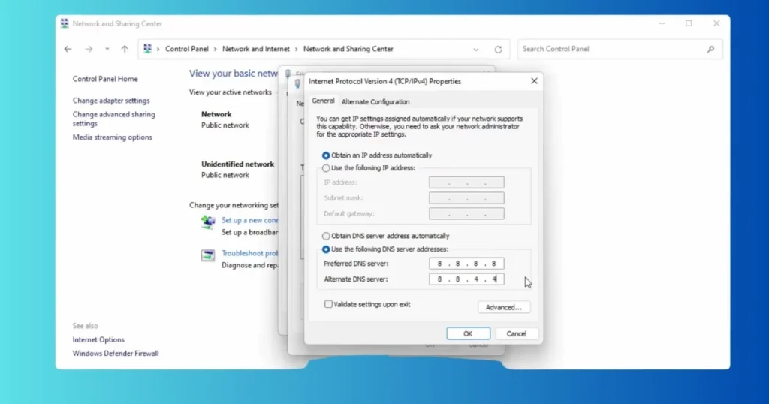
Task: Maximize the Network and Sharing Center window
Action: pyautogui.click(x=689, y=23)
